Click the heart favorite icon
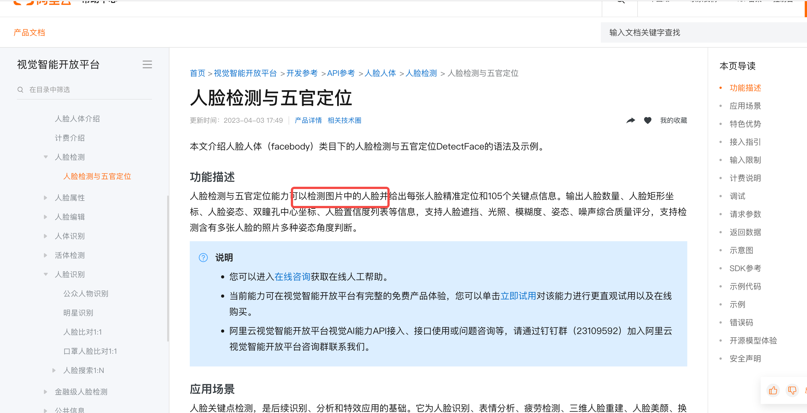The image size is (807, 413). [647, 120]
